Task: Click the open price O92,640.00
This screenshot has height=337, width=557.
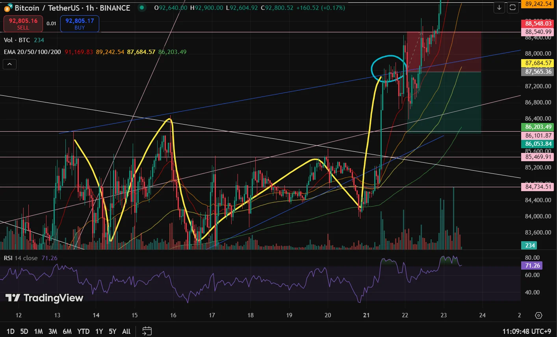Action: pyautogui.click(x=171, y=8)
